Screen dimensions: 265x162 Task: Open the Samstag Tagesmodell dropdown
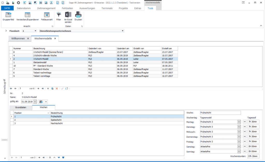coord(239,147)
